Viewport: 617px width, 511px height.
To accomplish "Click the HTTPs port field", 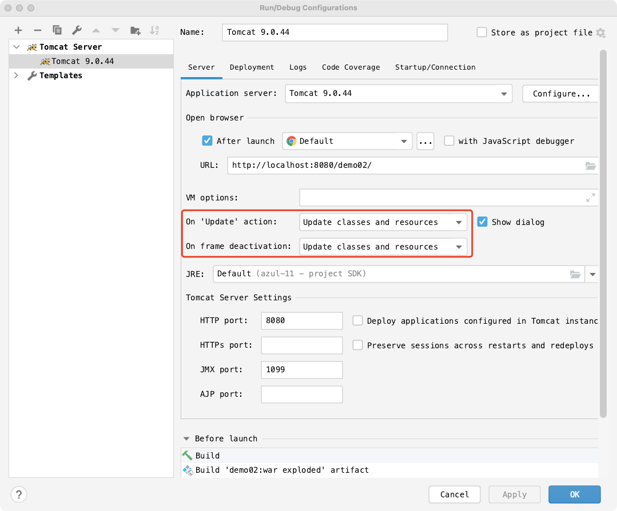I will click(x=302, y=345).
